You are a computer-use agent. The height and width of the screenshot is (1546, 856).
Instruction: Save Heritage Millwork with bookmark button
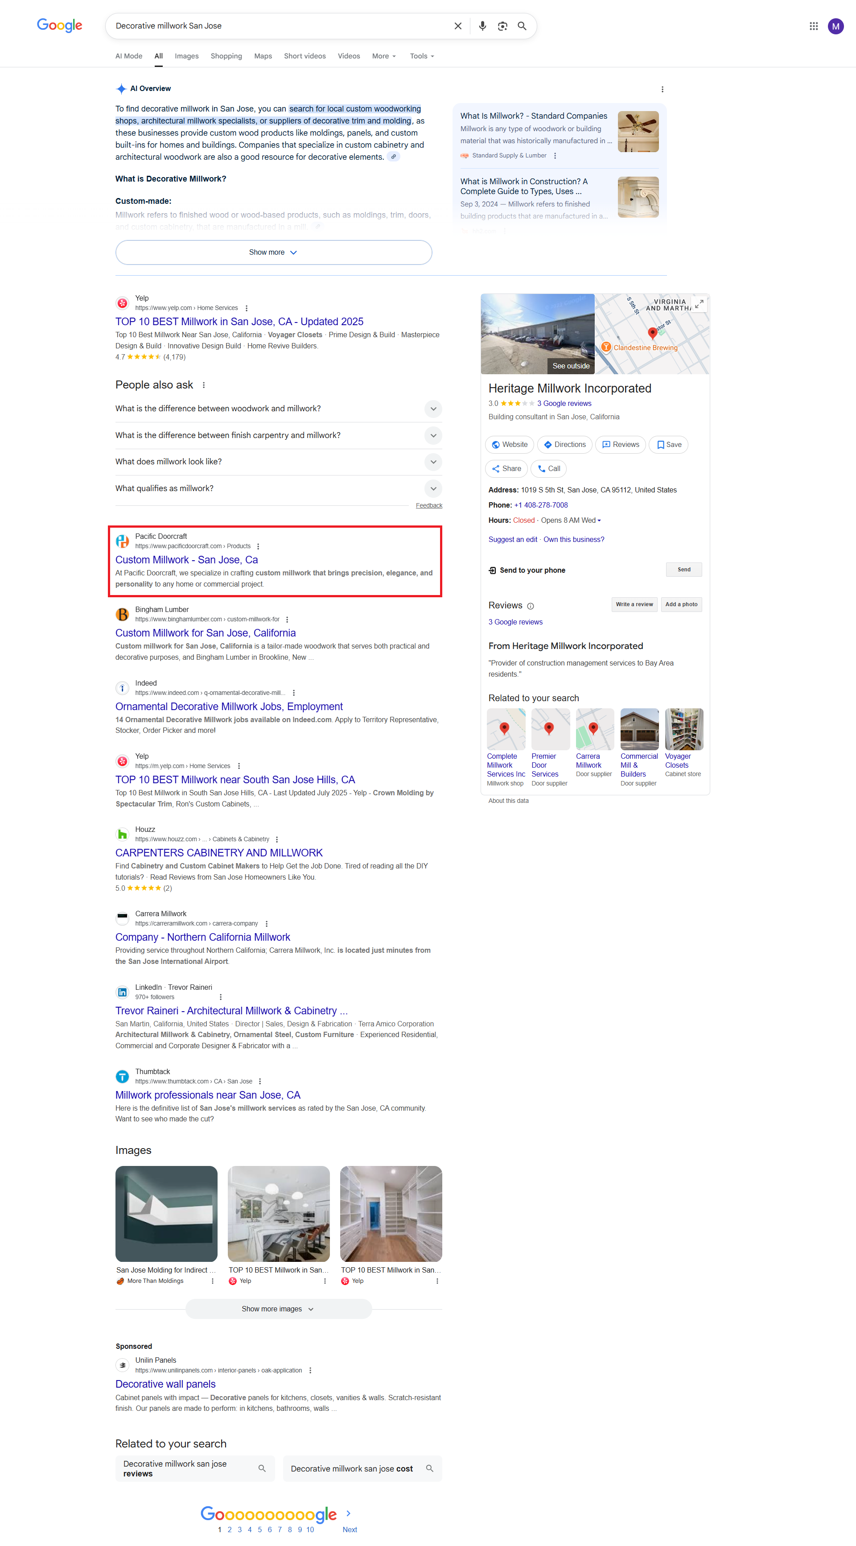pos(668,445)
